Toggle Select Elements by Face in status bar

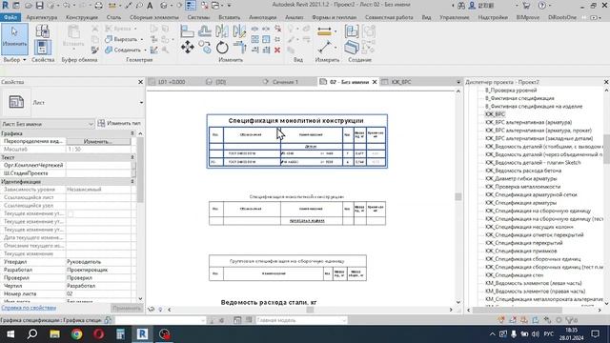point(536,320)
